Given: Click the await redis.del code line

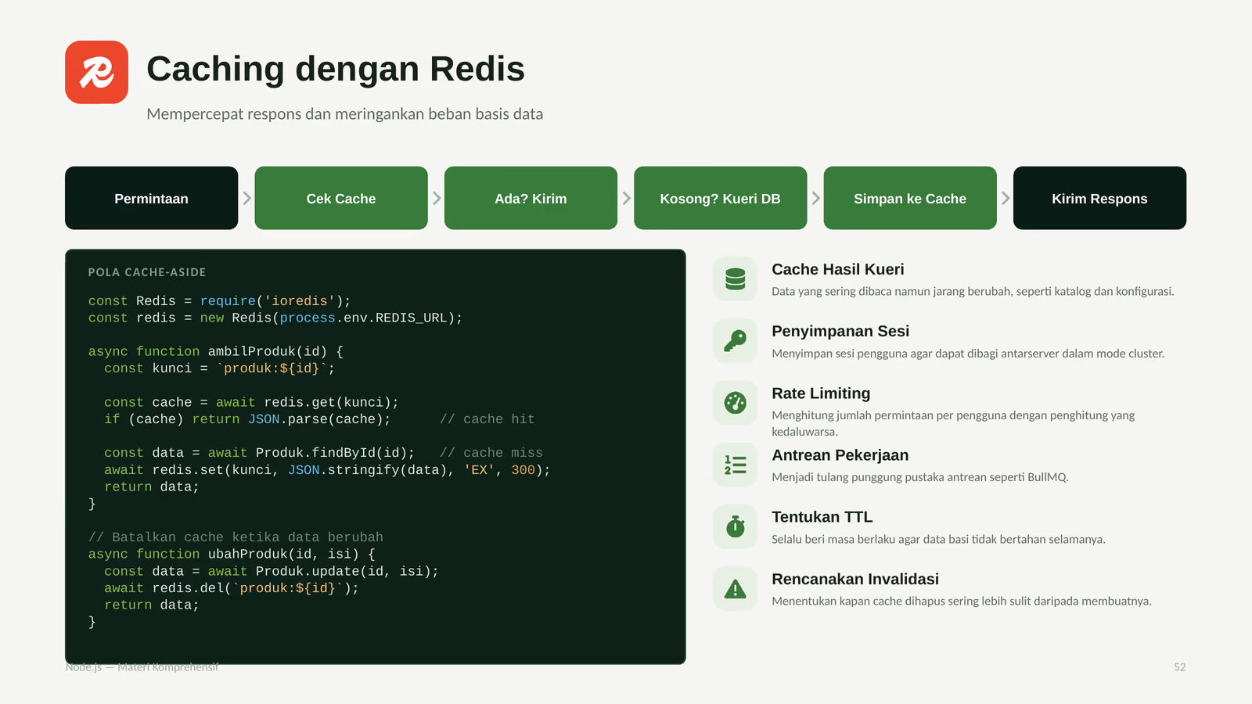Looking at the screenshot, I should click(x=232, y=588).
